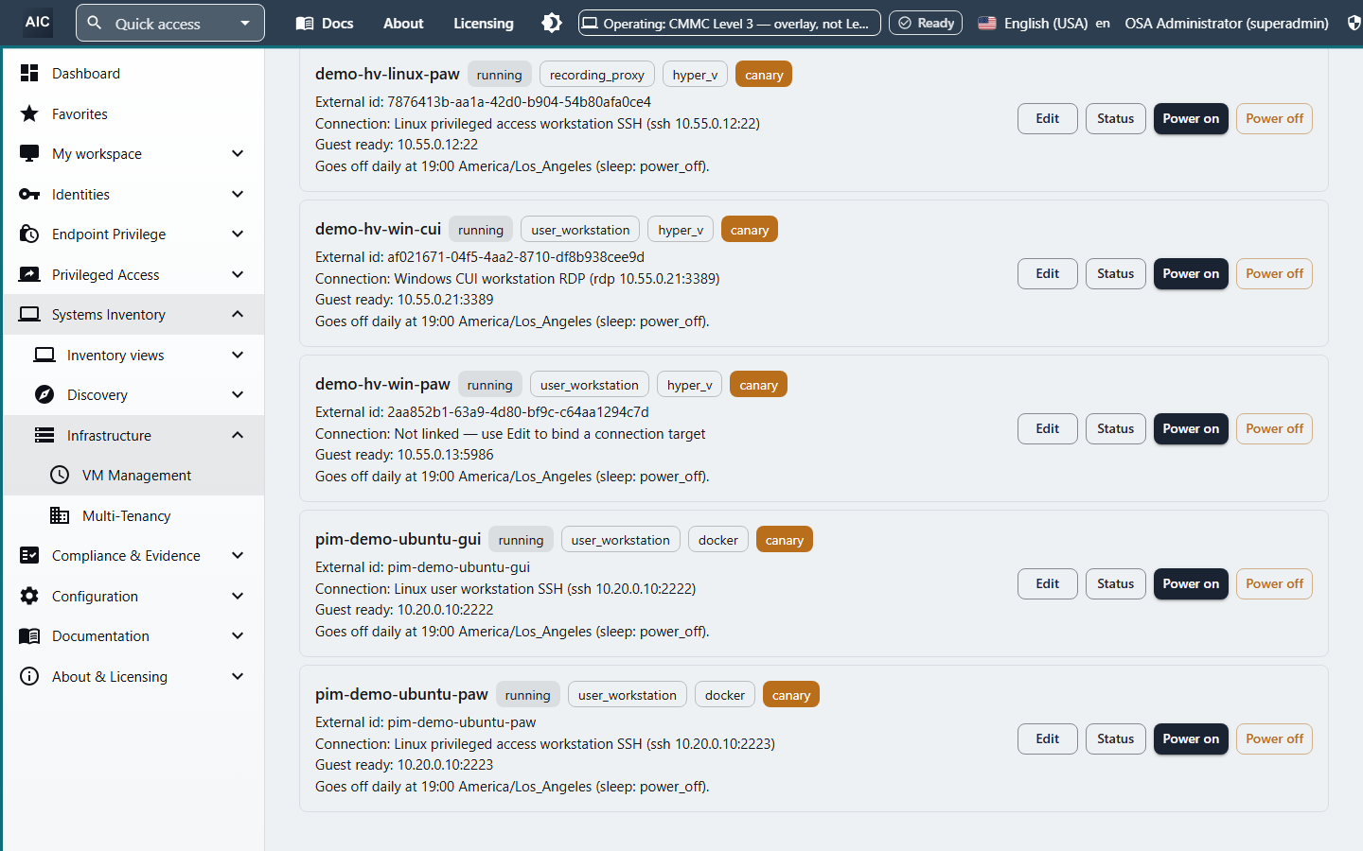Collapse the Systems Inventory section chevron
This screenshot has height=851, width=1363.
coord(238,314)
